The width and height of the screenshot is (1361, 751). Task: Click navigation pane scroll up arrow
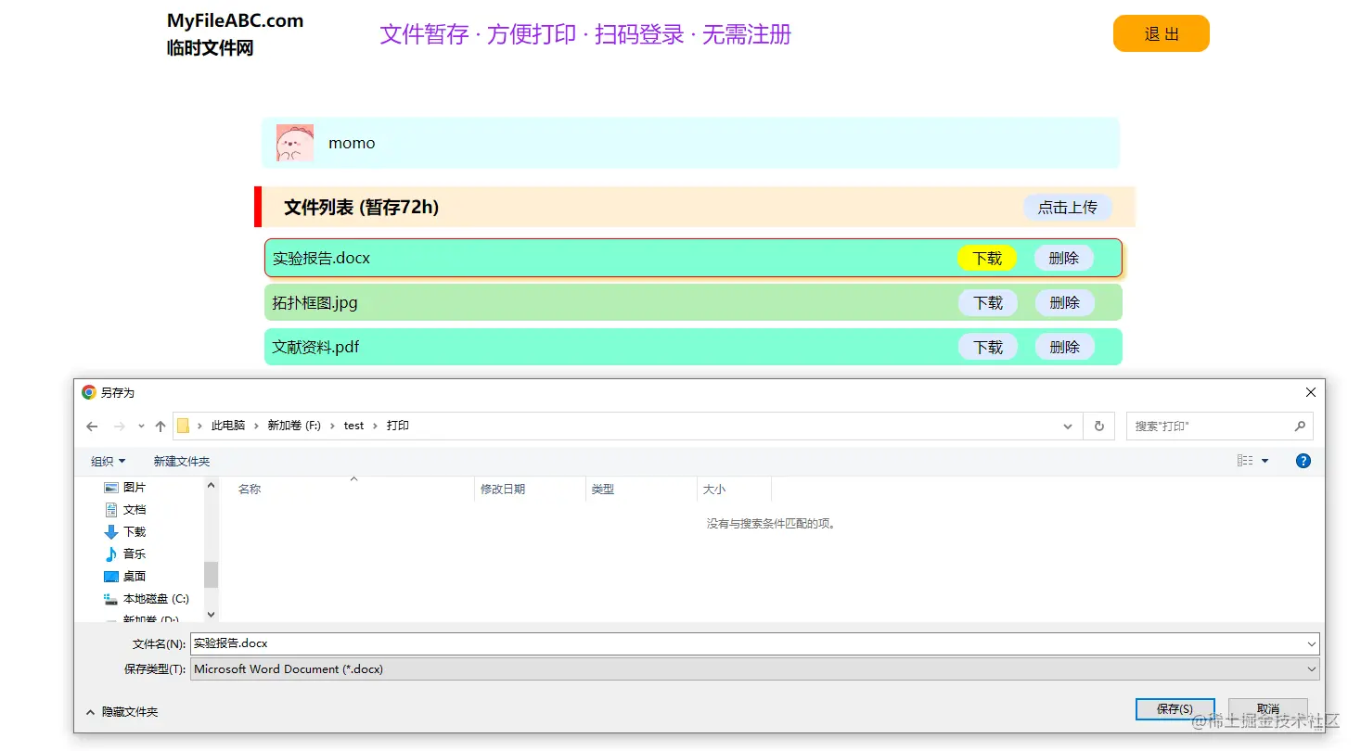211,485
